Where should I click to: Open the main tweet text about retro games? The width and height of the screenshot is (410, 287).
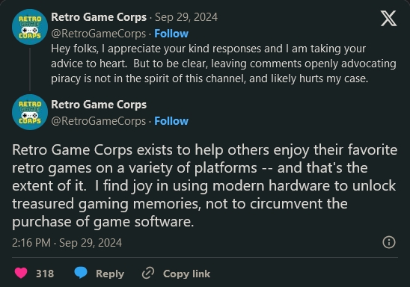pyautogui.click(x=205, y=186)
